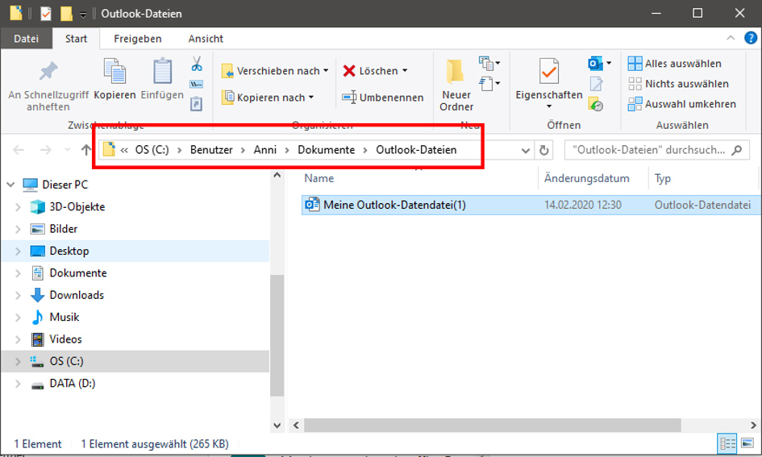Viewport: 762px width, 457px height.
Task: Click Auswahl umkehren
Action: point(682,104)
